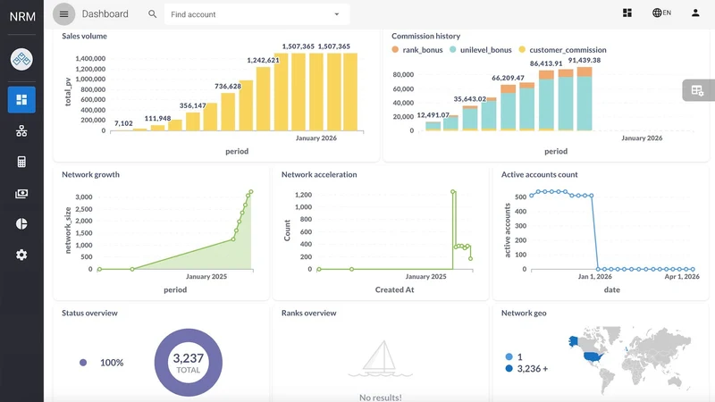715x402 pixels.
Task: Open the hamburger menu button
Action: 63,14
